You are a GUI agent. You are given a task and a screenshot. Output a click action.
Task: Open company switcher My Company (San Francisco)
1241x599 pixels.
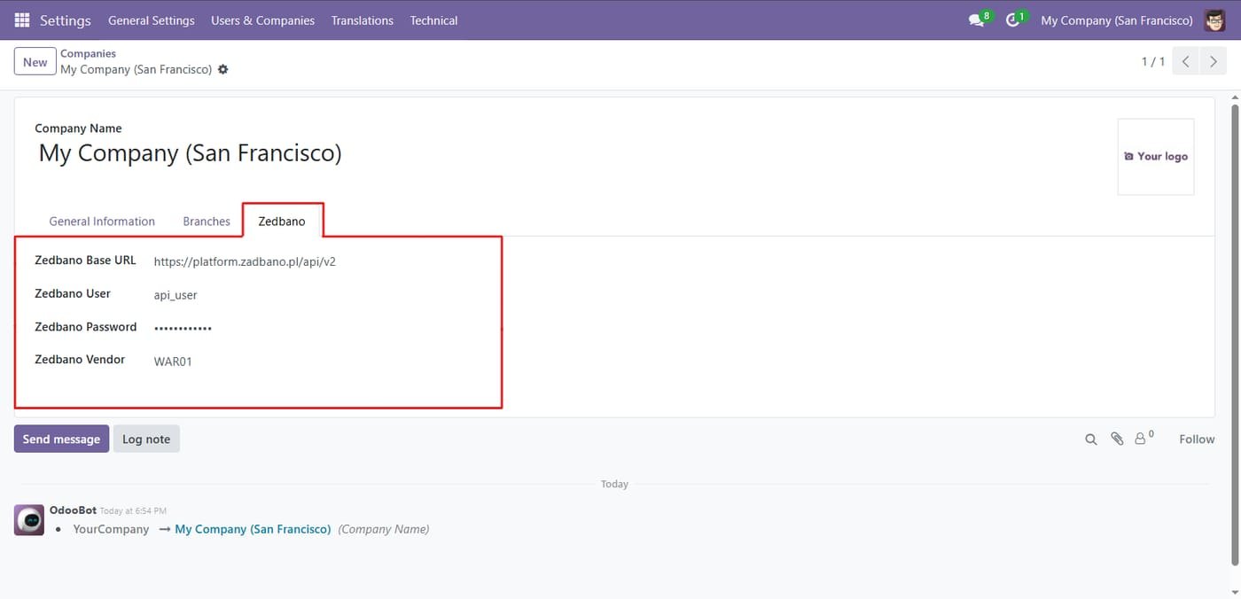tap(1117, 20)
